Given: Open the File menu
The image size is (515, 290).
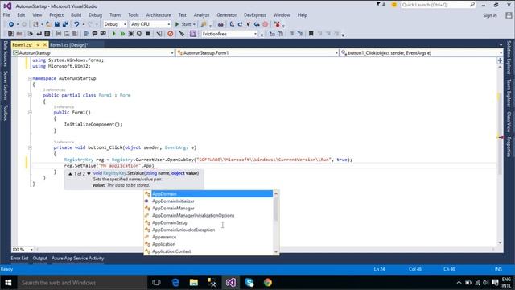Looking at the screenshot, I should pyautogui.click(x=6, y=15).
